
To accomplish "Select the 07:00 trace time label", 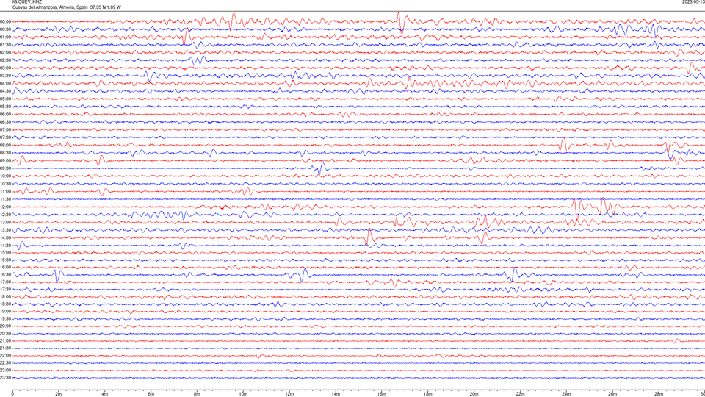I will 5,129.
